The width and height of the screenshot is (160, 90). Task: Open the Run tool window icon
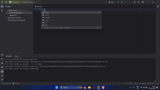pos(2,59)
